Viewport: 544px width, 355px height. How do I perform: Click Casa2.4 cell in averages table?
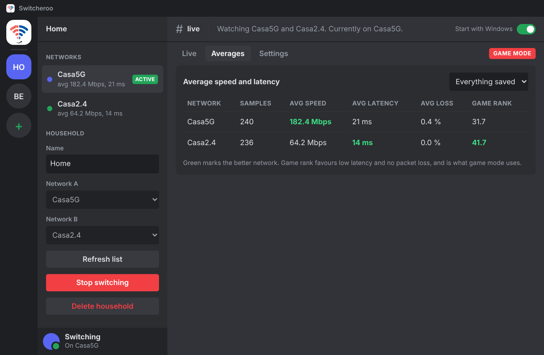202,143
